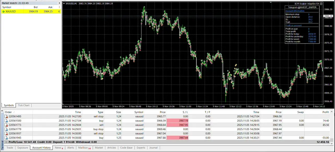Close the Market Watch panel
335x152 pixels.
click(x=59, y=3)
